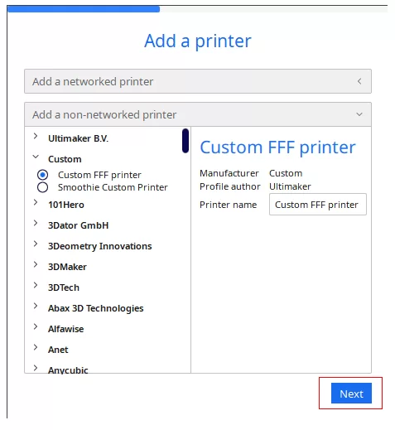Viewport: 395px width, 430px height.
Task: Expand the networked printer section arrow
Action: click(359, 81)
